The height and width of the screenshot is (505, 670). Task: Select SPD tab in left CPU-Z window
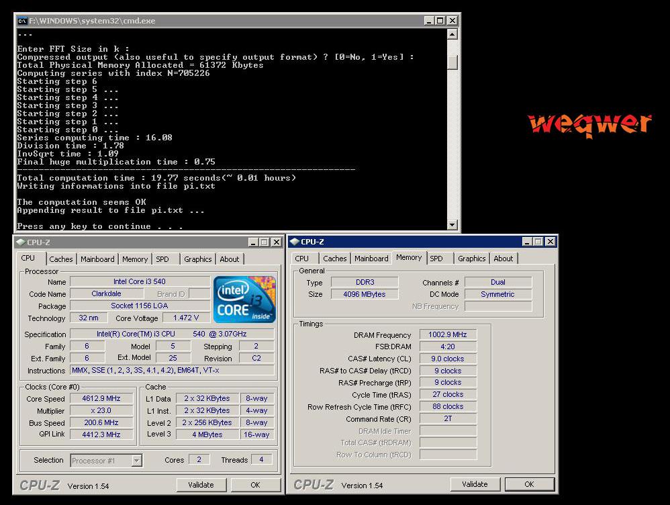tap(162, 259)
